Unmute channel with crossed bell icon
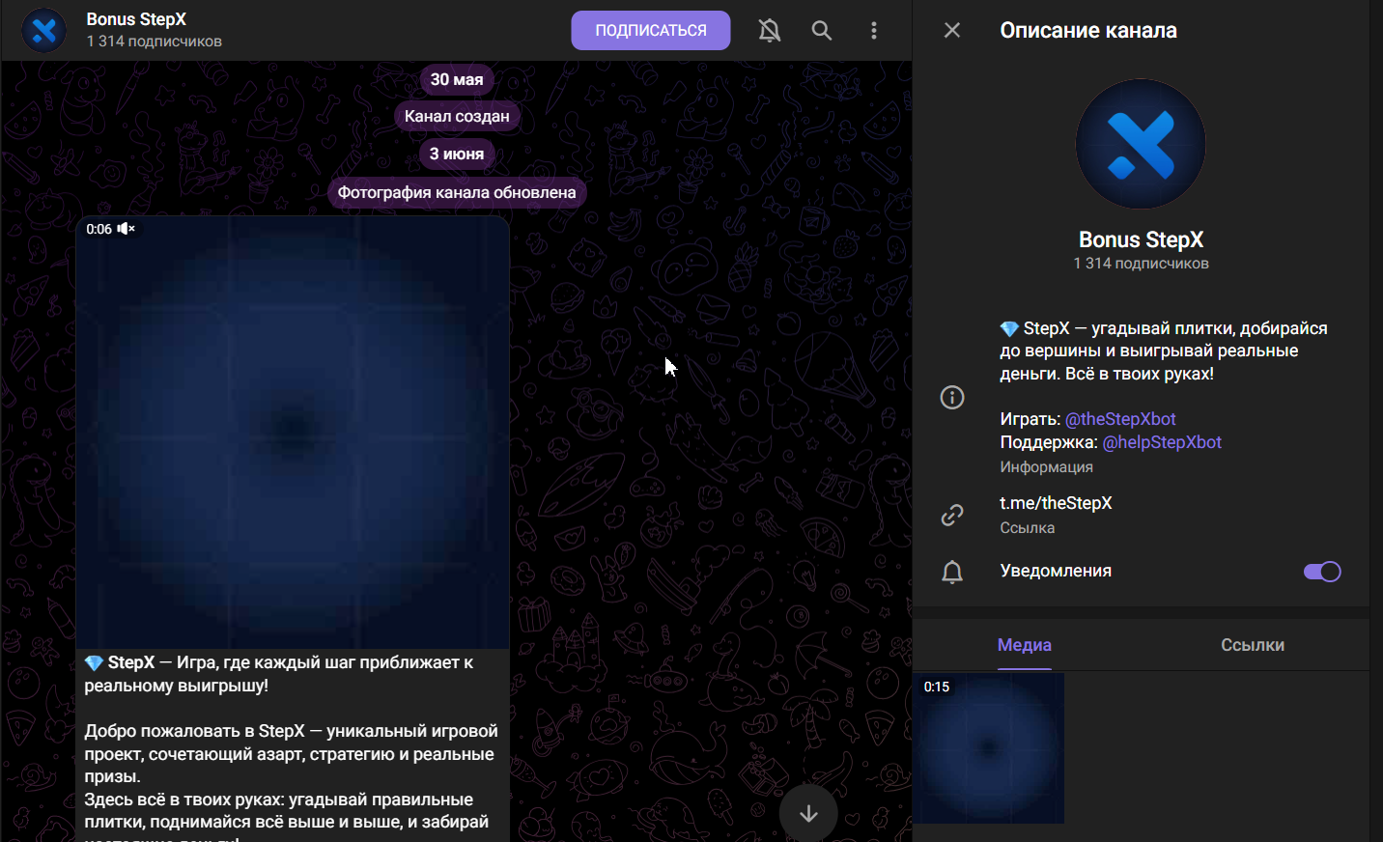The height and width of the screenshot is (842, 1383). tap(770, 30)
